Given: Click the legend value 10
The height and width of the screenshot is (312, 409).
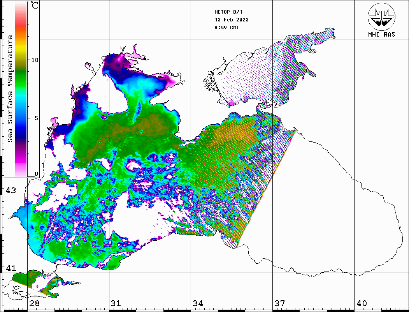Looking at the screenshot, I should [35, 60].
